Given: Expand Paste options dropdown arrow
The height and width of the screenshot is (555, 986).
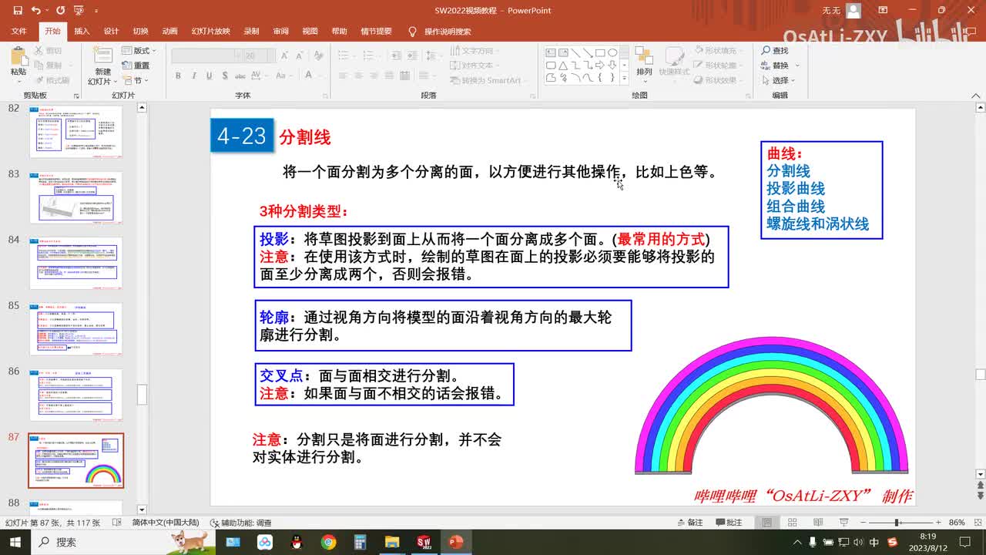Looking at the screenshot, I should click(x=18, y=82).
